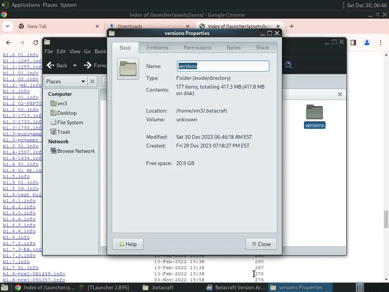Toggle Chrome side panel icon

click(353, 43)
